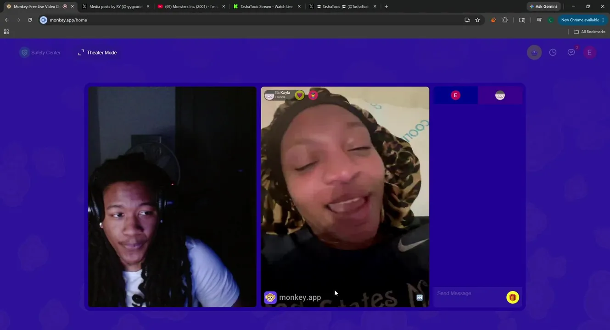Image resolution: width=610 pixels, height=330 pixels.
Task: Close the Media posts by RY tab
Action: point(148,6)
